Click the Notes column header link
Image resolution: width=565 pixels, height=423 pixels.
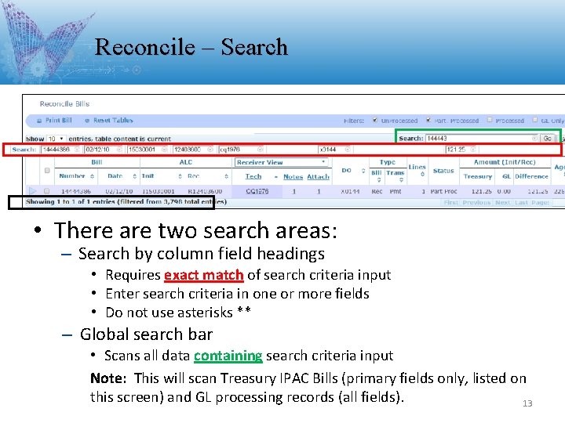[293, 176]
